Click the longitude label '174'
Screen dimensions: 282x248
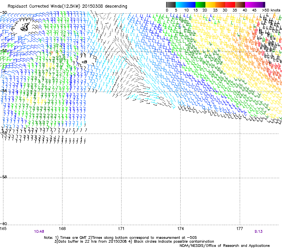(x=180, y=229)
